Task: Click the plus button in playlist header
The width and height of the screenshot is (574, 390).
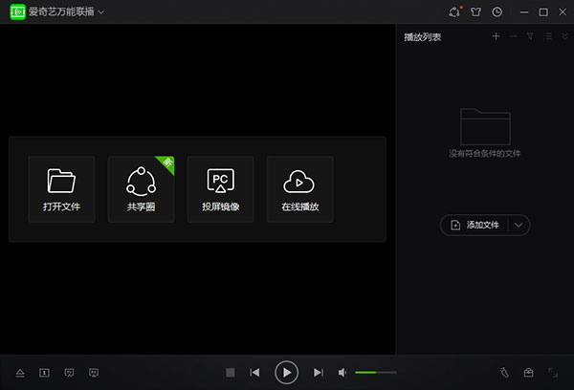Action: pos(496,36)
